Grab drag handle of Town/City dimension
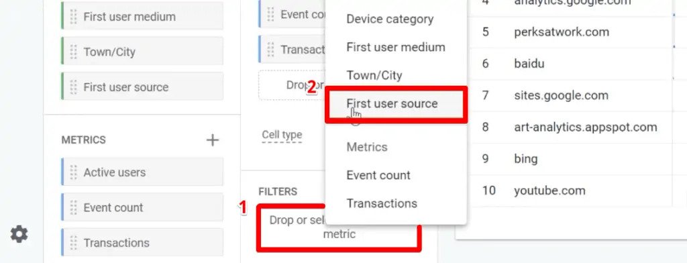 tap(74, 52)
